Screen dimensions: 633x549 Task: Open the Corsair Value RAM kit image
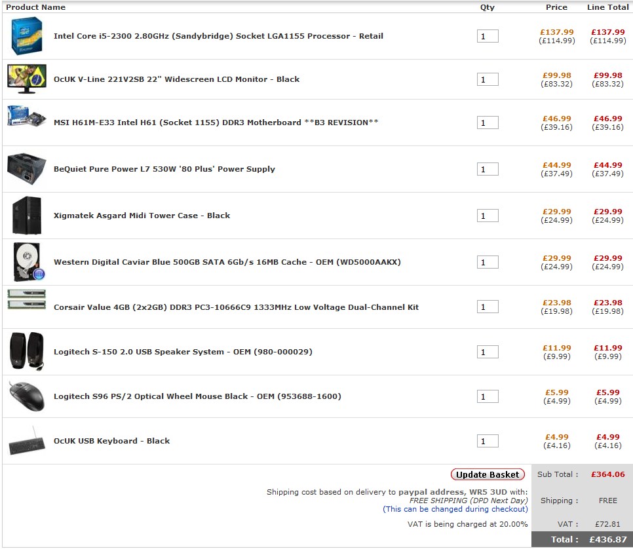(x=27, y=299)
